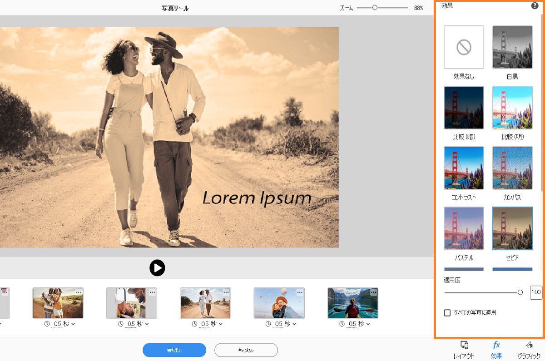Click the 0.5 秒 duration under kayak thumbnail

[356, 324]
